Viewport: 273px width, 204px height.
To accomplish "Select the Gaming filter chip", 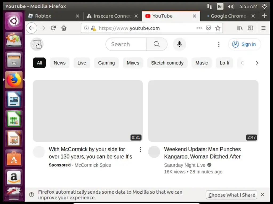I will [x=106, y=63].
